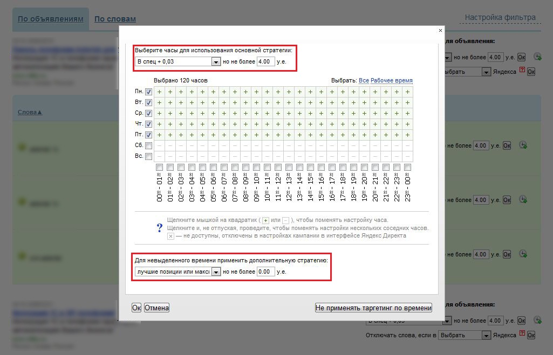Enable the Сб. (Saturday) row checkbox

[148, 145]
